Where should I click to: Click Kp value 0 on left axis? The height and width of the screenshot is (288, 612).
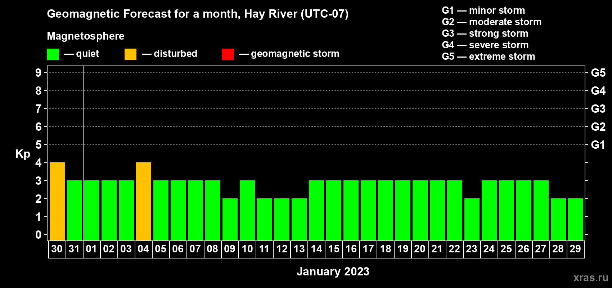[x=39, y=235]
